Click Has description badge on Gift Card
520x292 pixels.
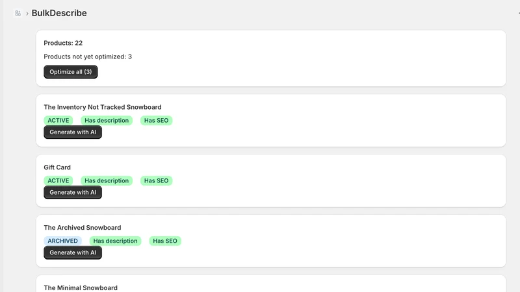[107, 181]
